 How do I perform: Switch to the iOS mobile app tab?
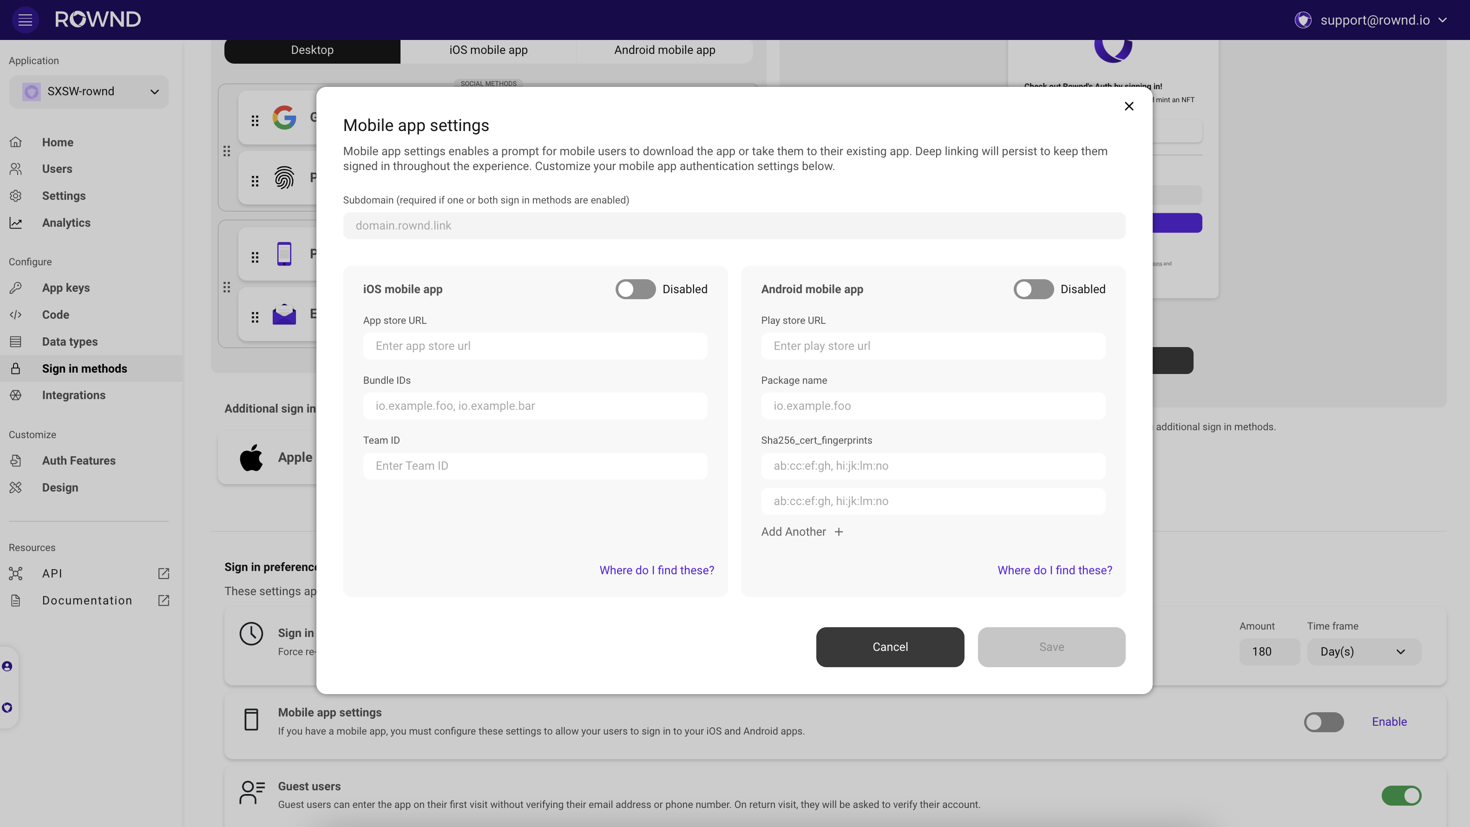point(488,50)
